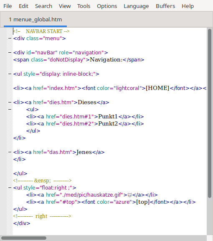Image resolution: width=213 pixels, height=241 pixels.
Task: Open the Language menu
Action: click(x=136, y=6)
